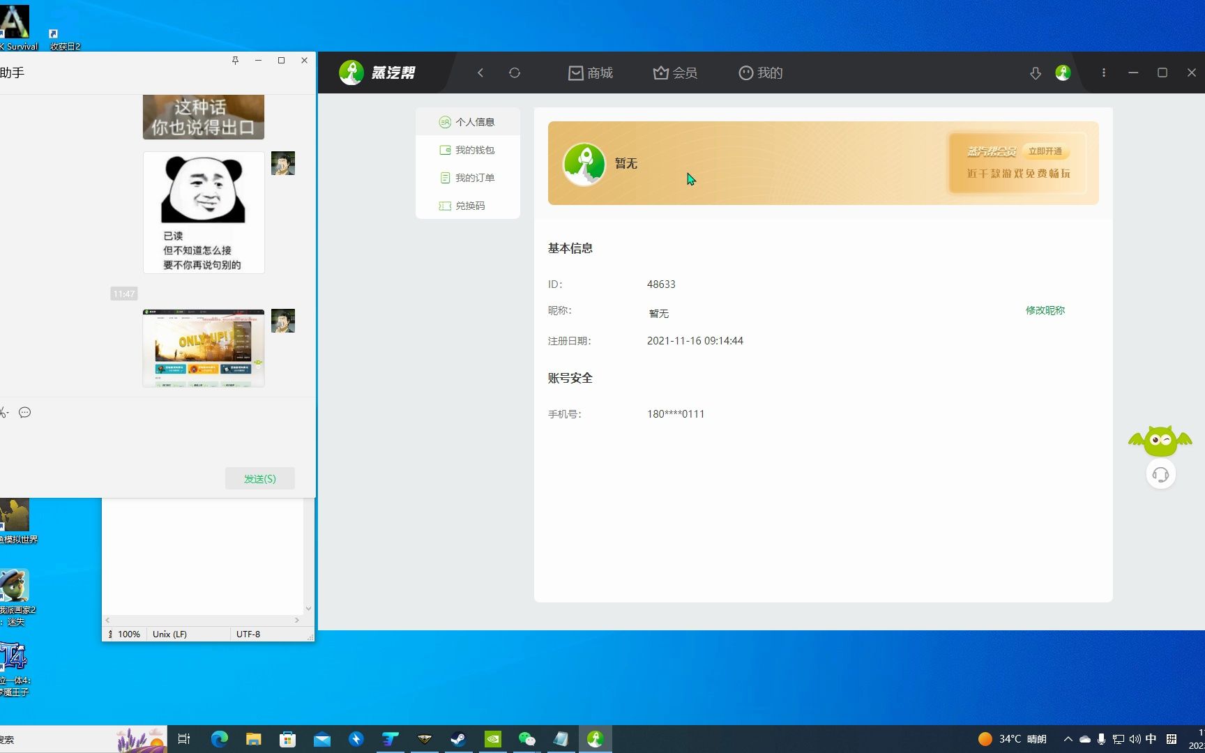This screenshot has width=1205, height=753.
Task: Toggle the 拼 pinyin IME mode
Action: click(x=1172, y=739)
